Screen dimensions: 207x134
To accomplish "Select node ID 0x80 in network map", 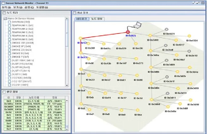I will point(137,75).
